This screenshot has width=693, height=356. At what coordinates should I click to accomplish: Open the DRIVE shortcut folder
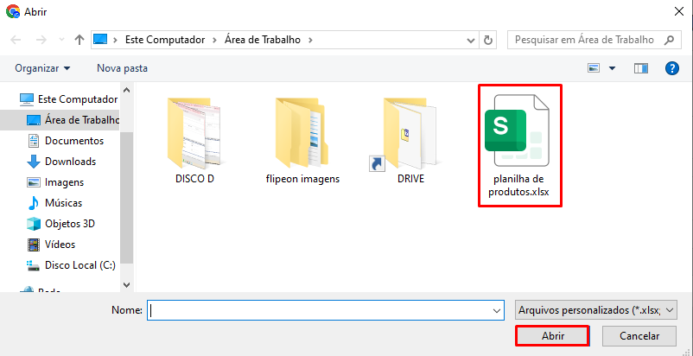pos(410,138)
